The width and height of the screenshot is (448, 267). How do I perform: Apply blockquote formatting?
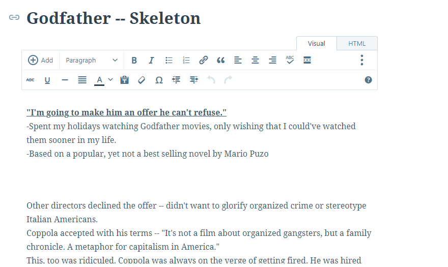point(220,61)
